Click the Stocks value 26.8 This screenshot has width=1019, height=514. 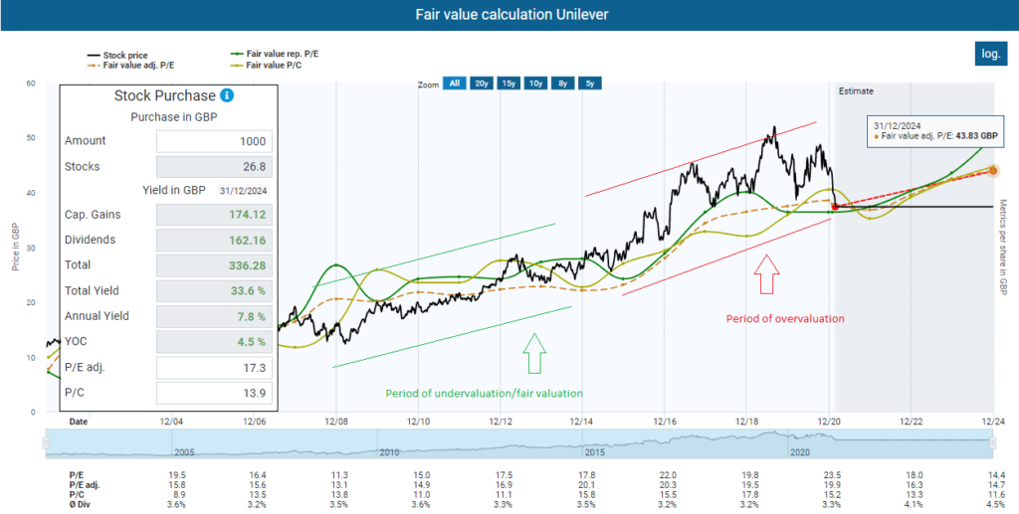pos(215,167)
